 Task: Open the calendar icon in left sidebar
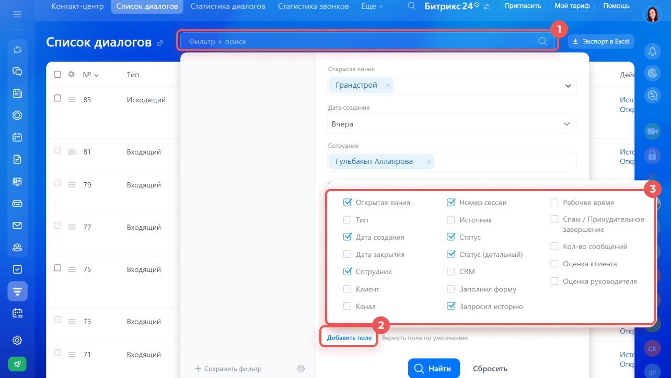[17, 137]
